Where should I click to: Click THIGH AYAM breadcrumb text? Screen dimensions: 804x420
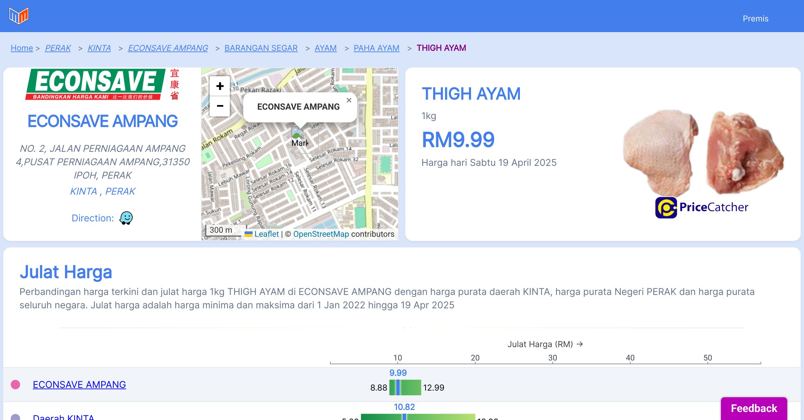click(x=441, y=48)
